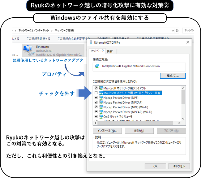
Task: Click the Ethernet0 properties dialog title icon
Action: pos(91,42)
